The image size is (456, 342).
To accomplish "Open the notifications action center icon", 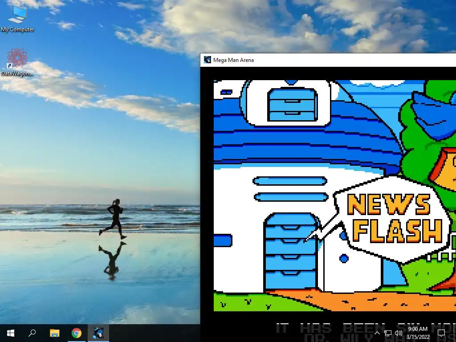I will click(x=441, y=333).
